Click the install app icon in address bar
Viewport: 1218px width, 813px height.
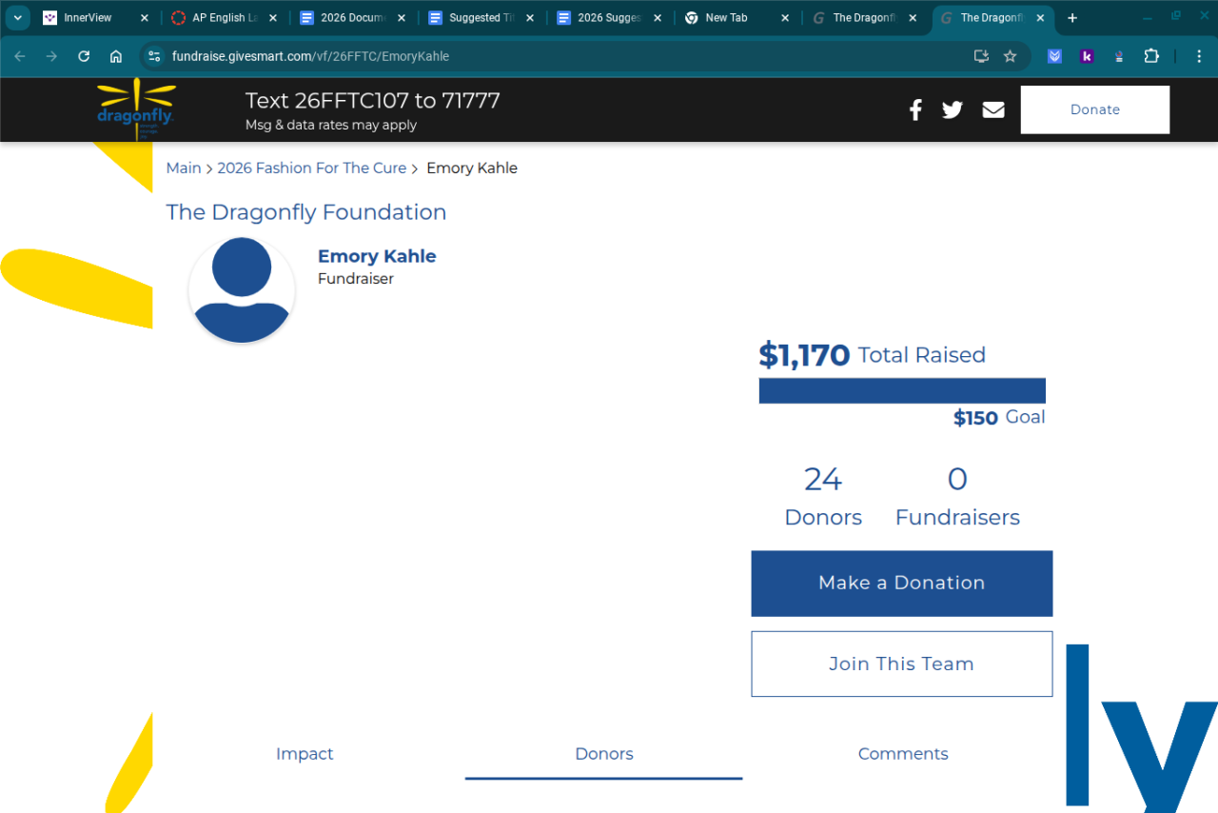coord(981,56)
